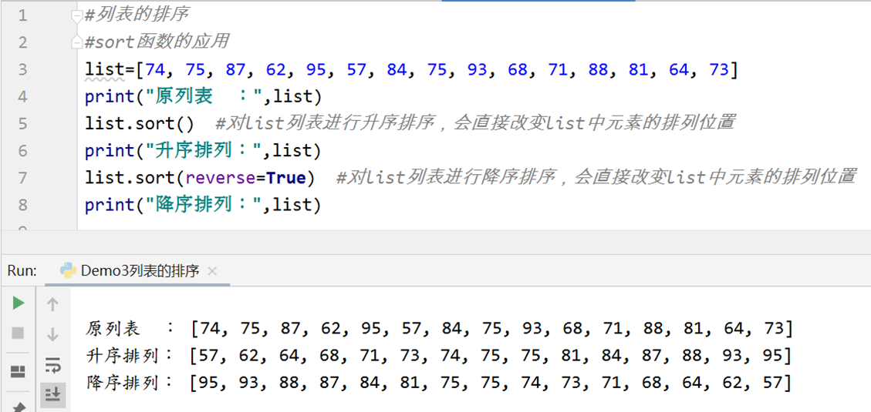Click reverse=True argument on line 7
Viewport: 871px width, 412px height.
(245, 177)
